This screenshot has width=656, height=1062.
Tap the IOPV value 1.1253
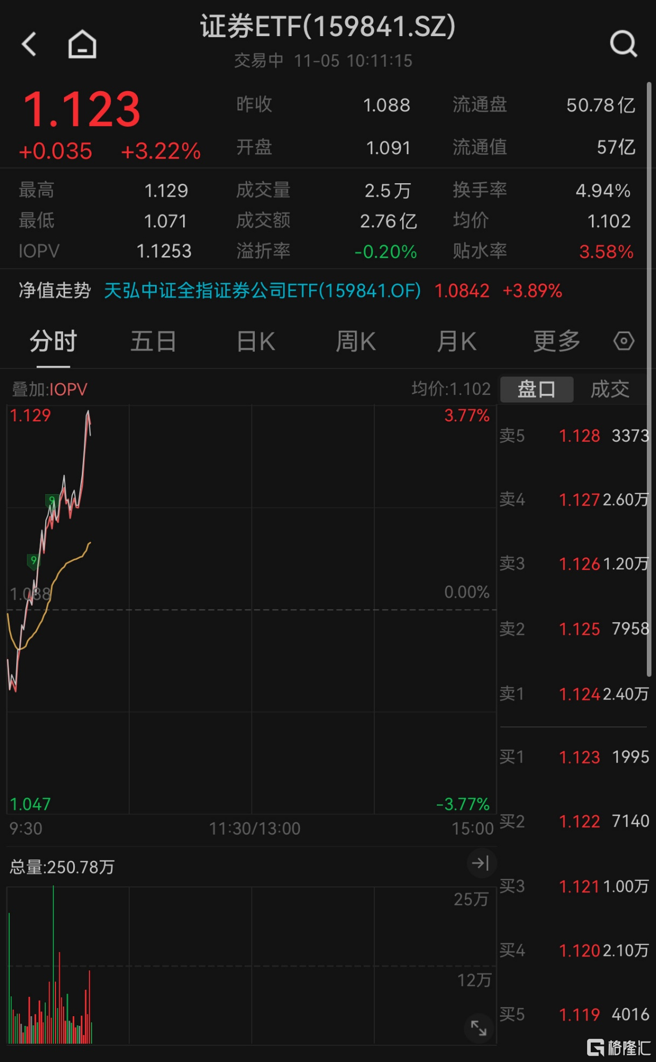164,251
